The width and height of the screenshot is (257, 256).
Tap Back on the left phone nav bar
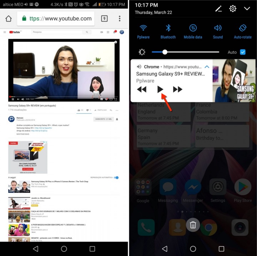tap(36, 249)
